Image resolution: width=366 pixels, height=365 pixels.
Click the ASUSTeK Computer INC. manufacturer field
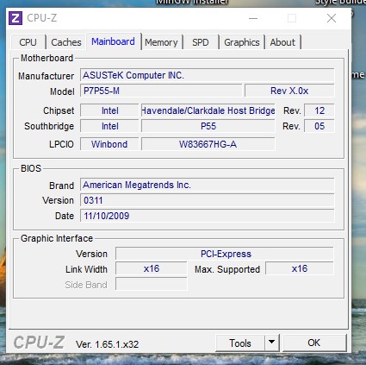207,75
